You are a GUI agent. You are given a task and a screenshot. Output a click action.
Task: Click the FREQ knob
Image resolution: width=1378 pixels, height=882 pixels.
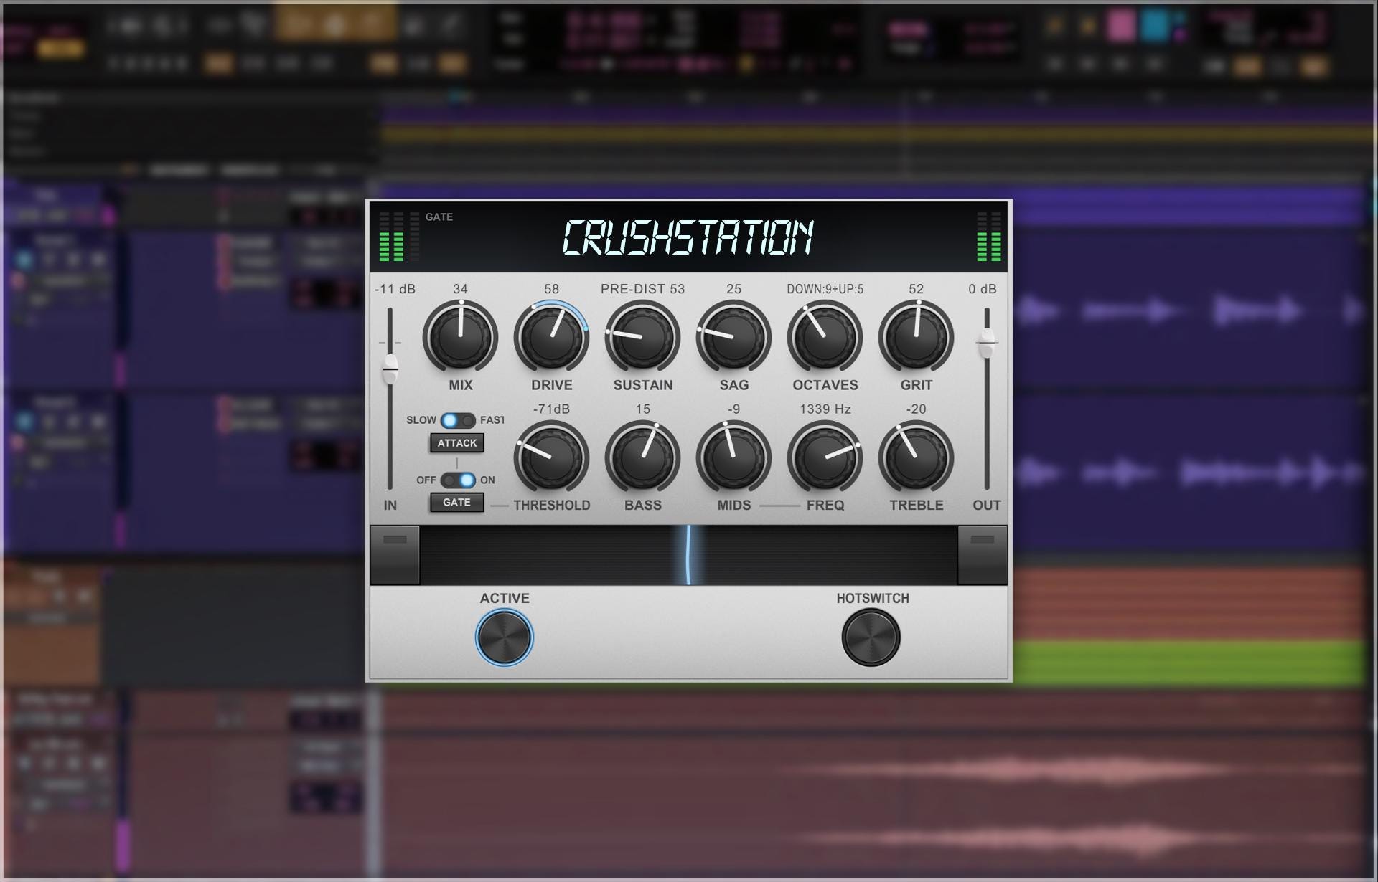click(825, 457)
